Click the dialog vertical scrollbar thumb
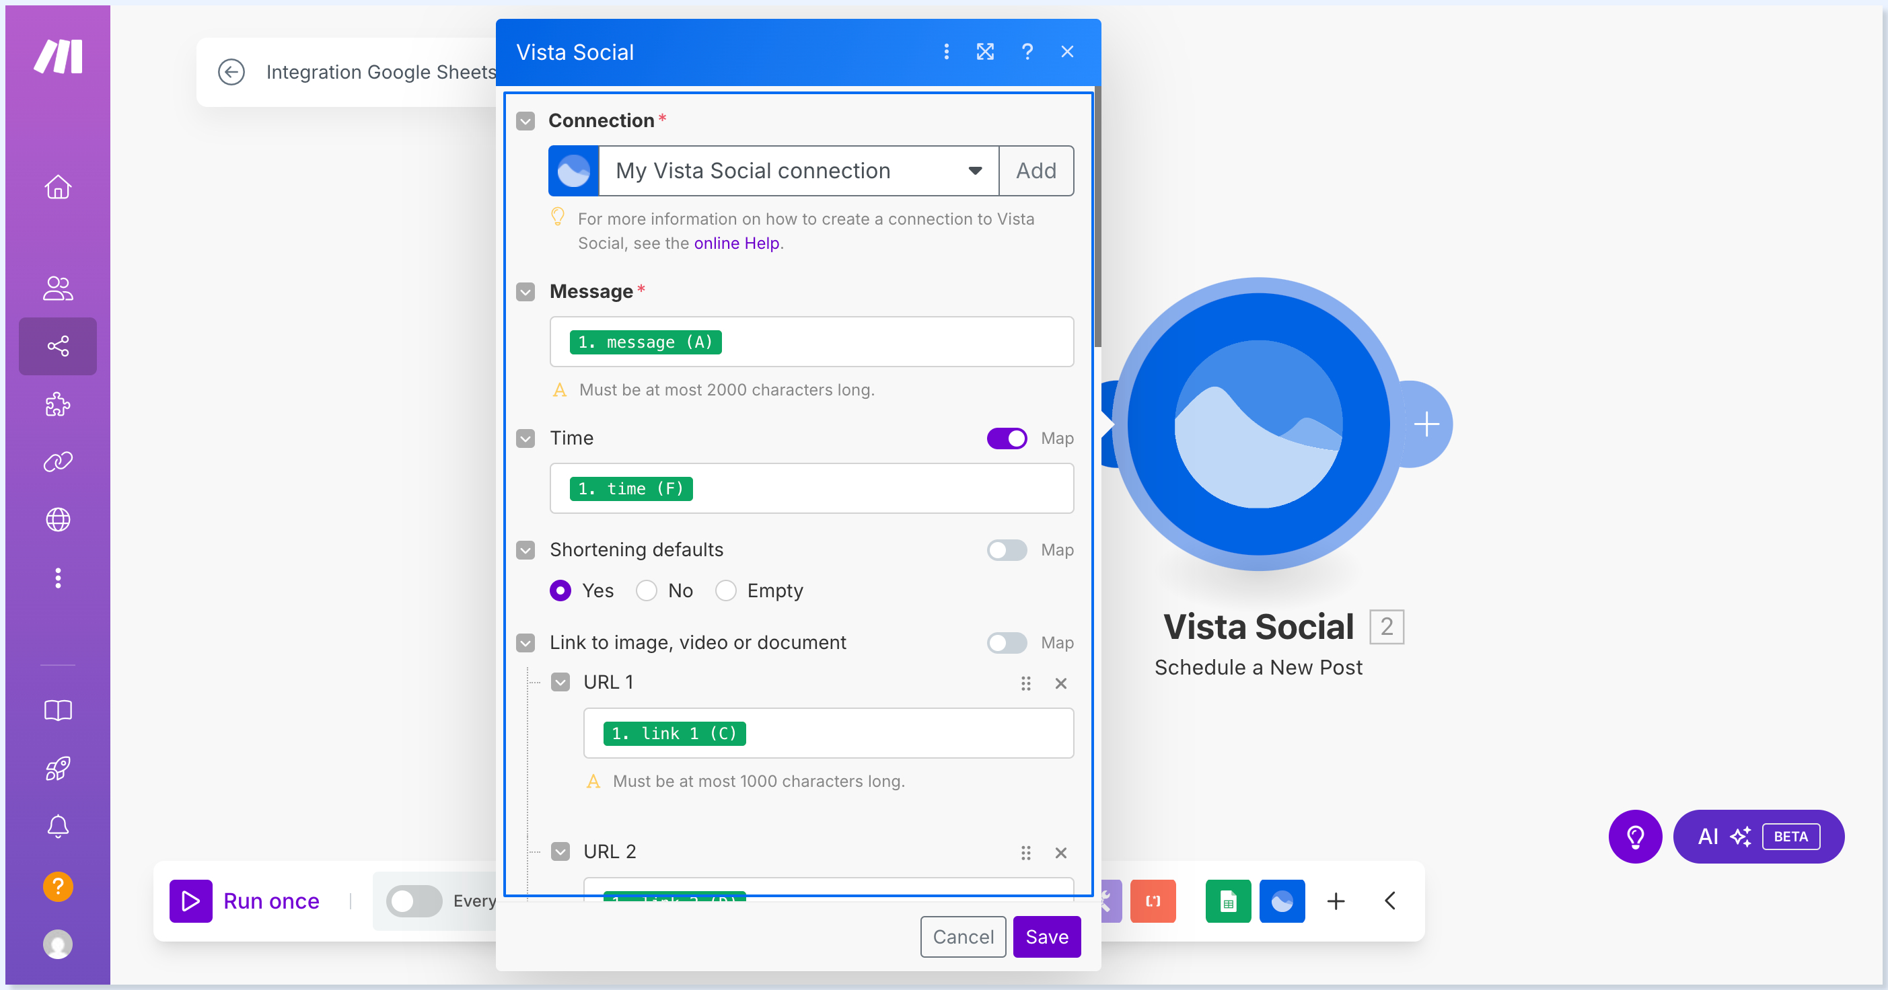The width and height of the screenshot is (1888, 990). tap(1097, 216)
